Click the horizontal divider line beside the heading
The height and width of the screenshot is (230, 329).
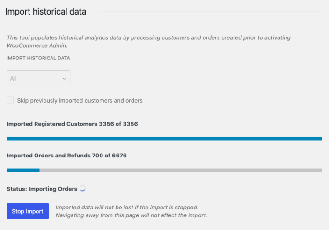click(206, 11)
